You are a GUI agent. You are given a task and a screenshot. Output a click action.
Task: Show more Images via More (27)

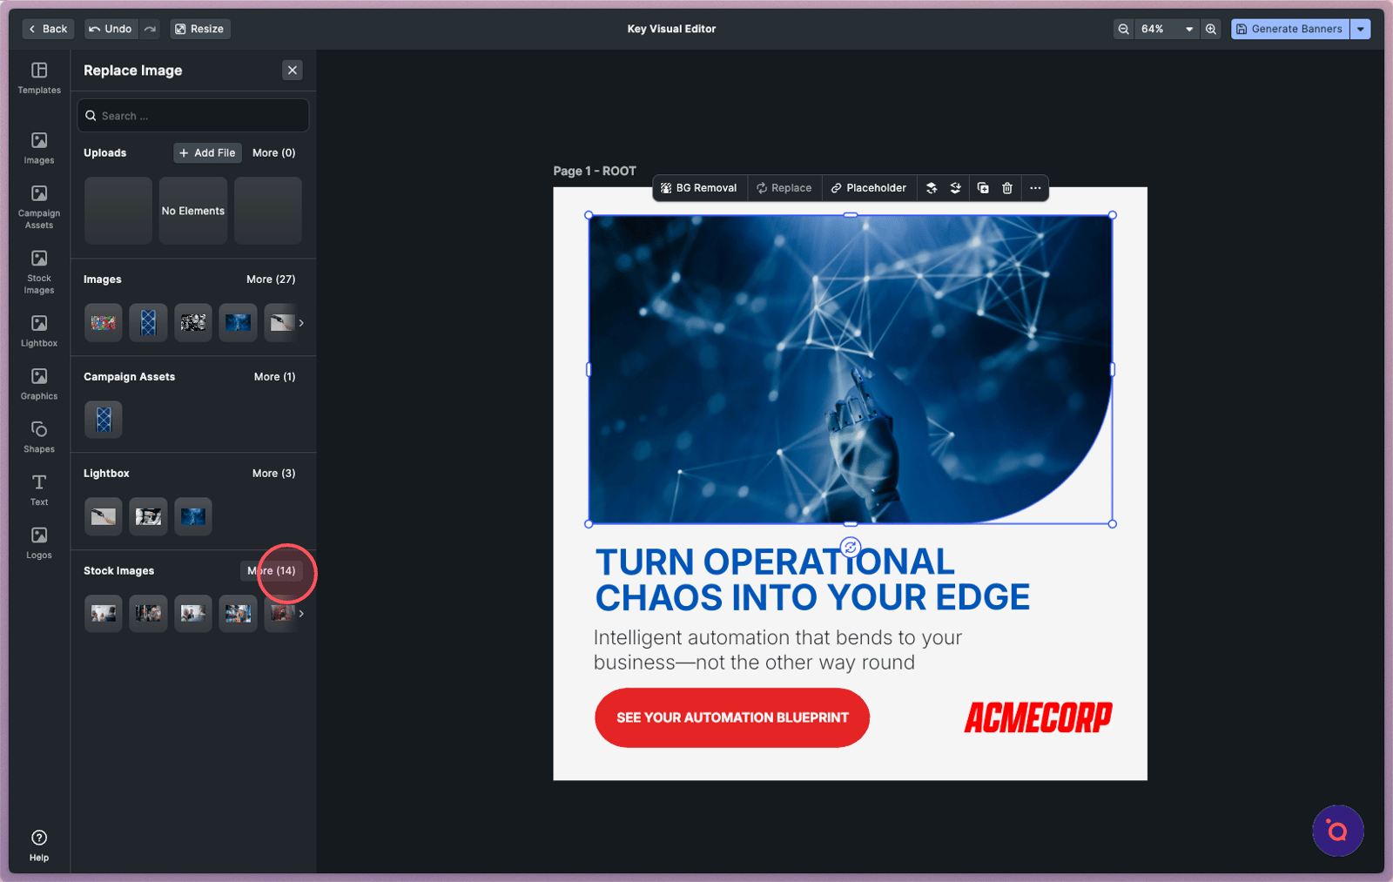point(271,279)
